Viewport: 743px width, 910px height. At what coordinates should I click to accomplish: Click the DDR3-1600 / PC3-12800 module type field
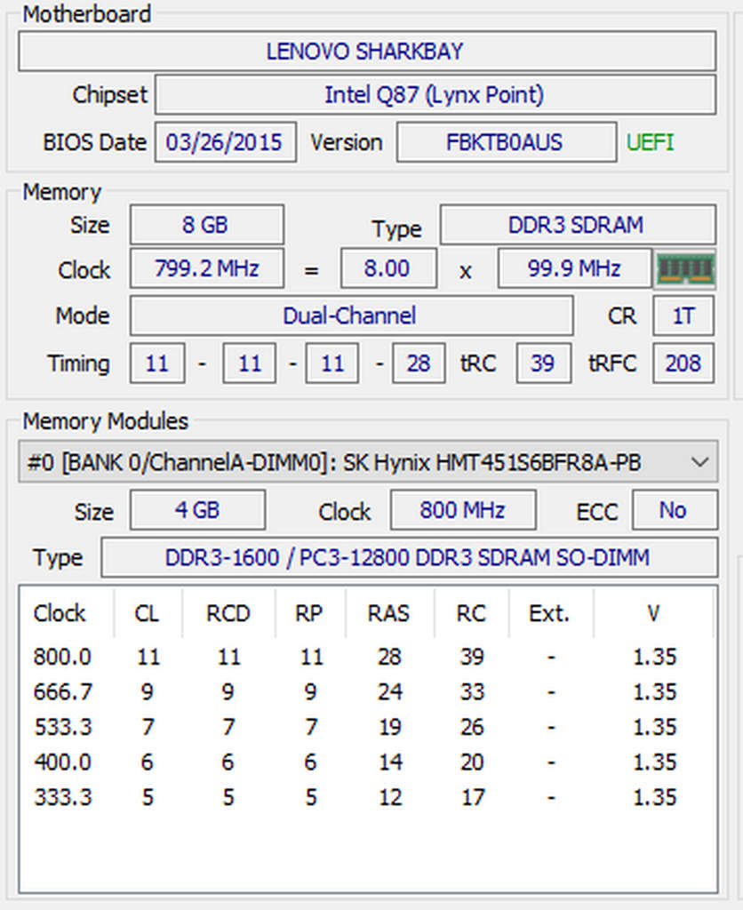pos(408,557)
